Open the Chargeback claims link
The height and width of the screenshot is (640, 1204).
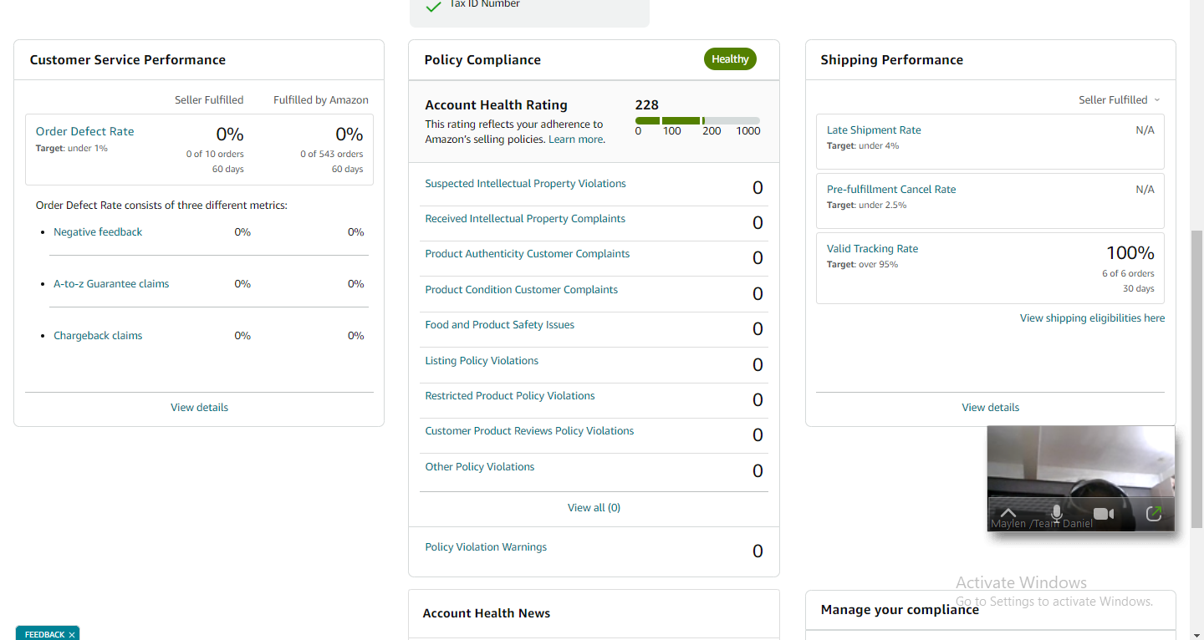pyautogui.click(x=98, y=336)
